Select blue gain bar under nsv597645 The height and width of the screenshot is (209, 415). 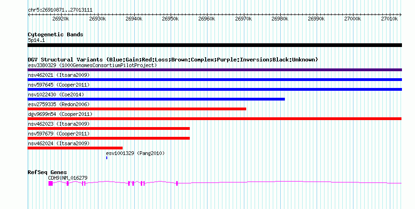point(214,89)
